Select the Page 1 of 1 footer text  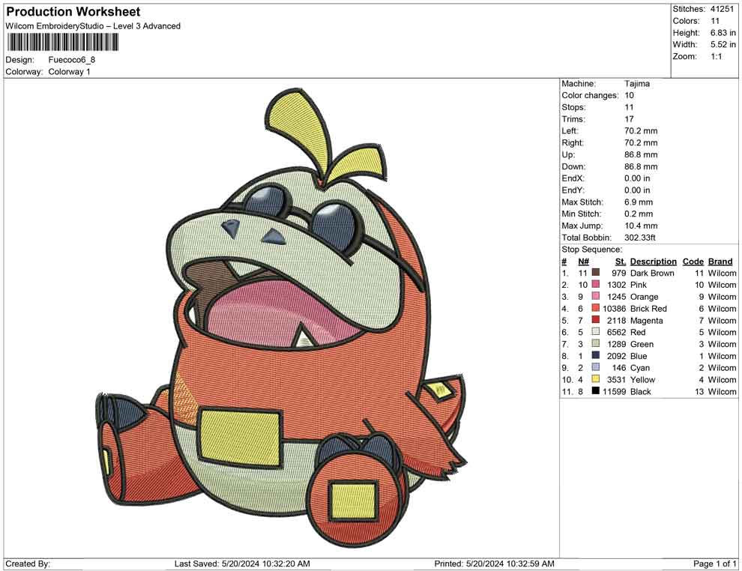714,564
